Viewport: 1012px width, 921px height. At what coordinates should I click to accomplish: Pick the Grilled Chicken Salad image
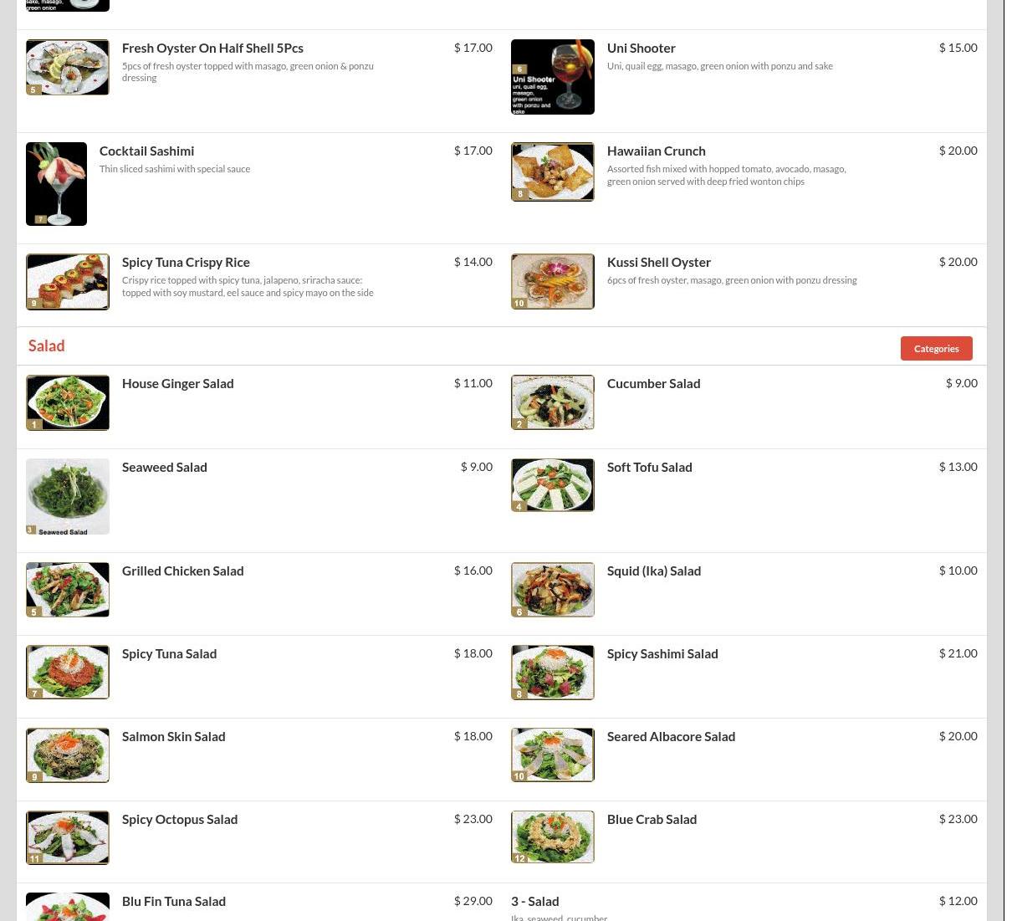point(68,590)
